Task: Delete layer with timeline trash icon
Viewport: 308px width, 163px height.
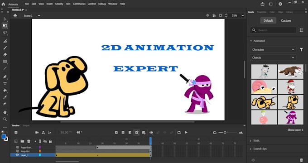Action: [29, 141]
